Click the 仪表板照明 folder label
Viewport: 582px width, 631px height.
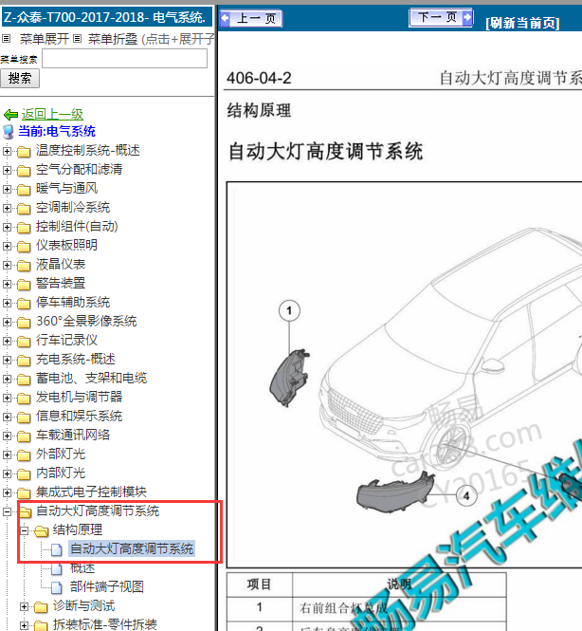[x=66, y=245]
